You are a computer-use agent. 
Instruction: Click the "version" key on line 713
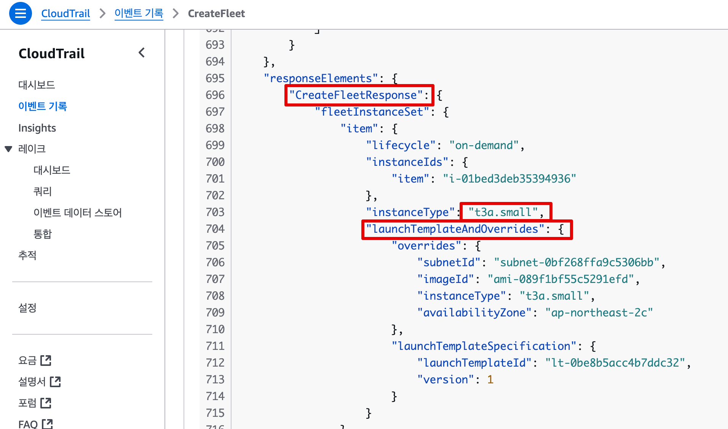point(445,380)
